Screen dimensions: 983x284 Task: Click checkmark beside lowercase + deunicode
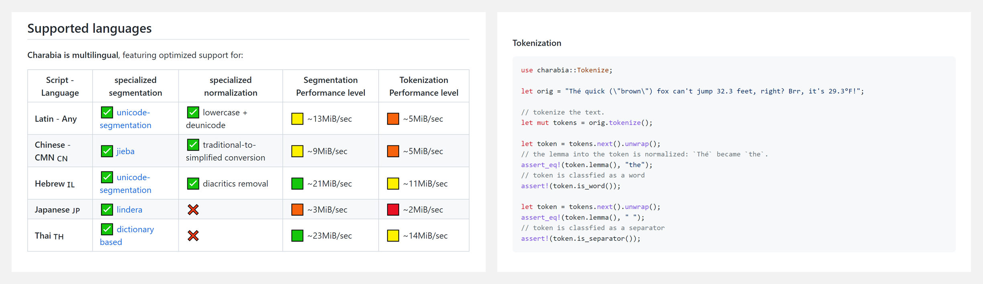coord(193,112)
